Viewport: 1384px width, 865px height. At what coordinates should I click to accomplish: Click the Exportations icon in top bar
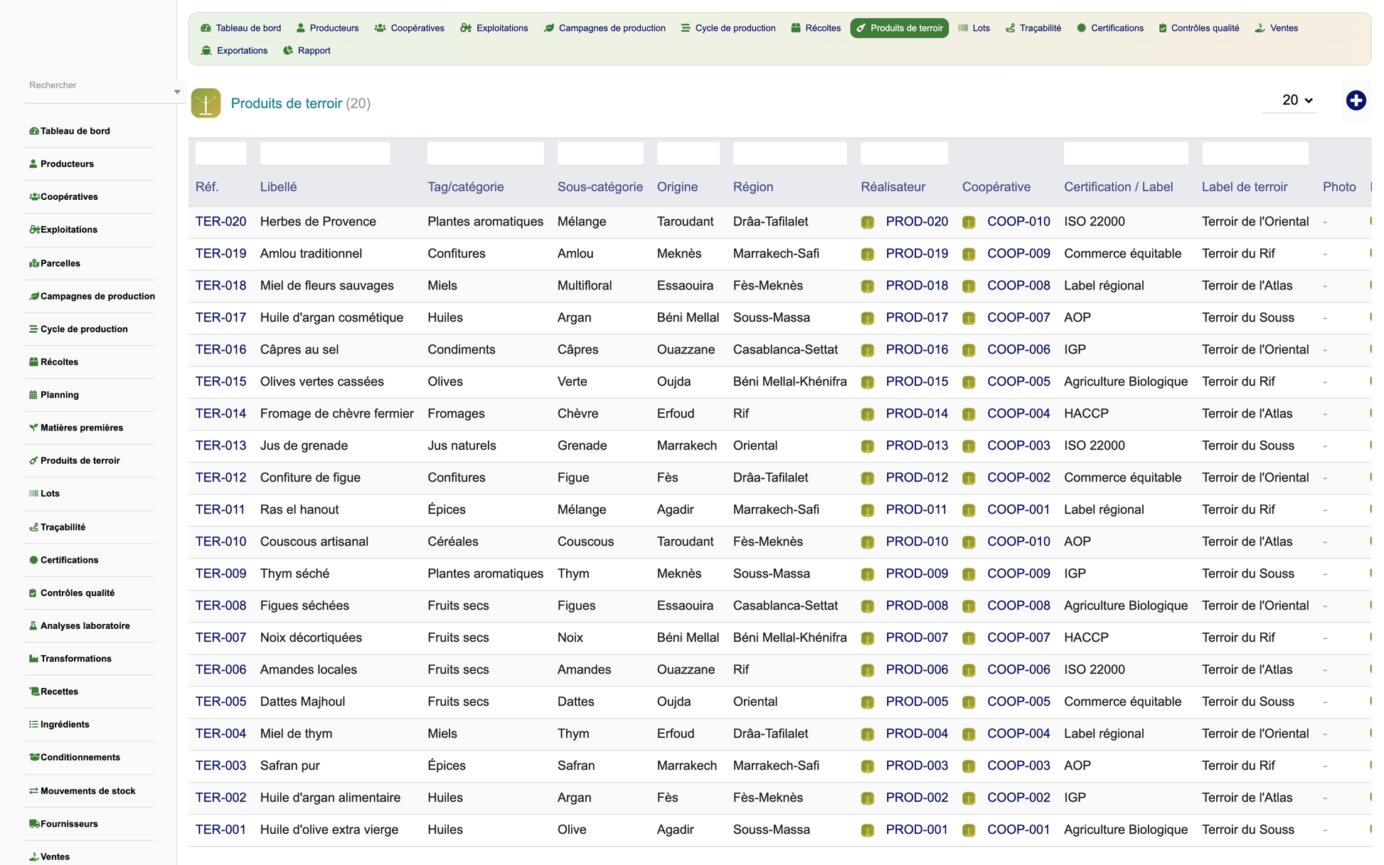coord(206,51)
